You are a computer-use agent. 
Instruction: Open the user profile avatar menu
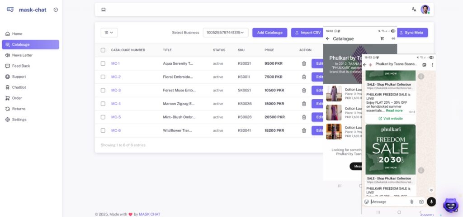click(425, 10)
